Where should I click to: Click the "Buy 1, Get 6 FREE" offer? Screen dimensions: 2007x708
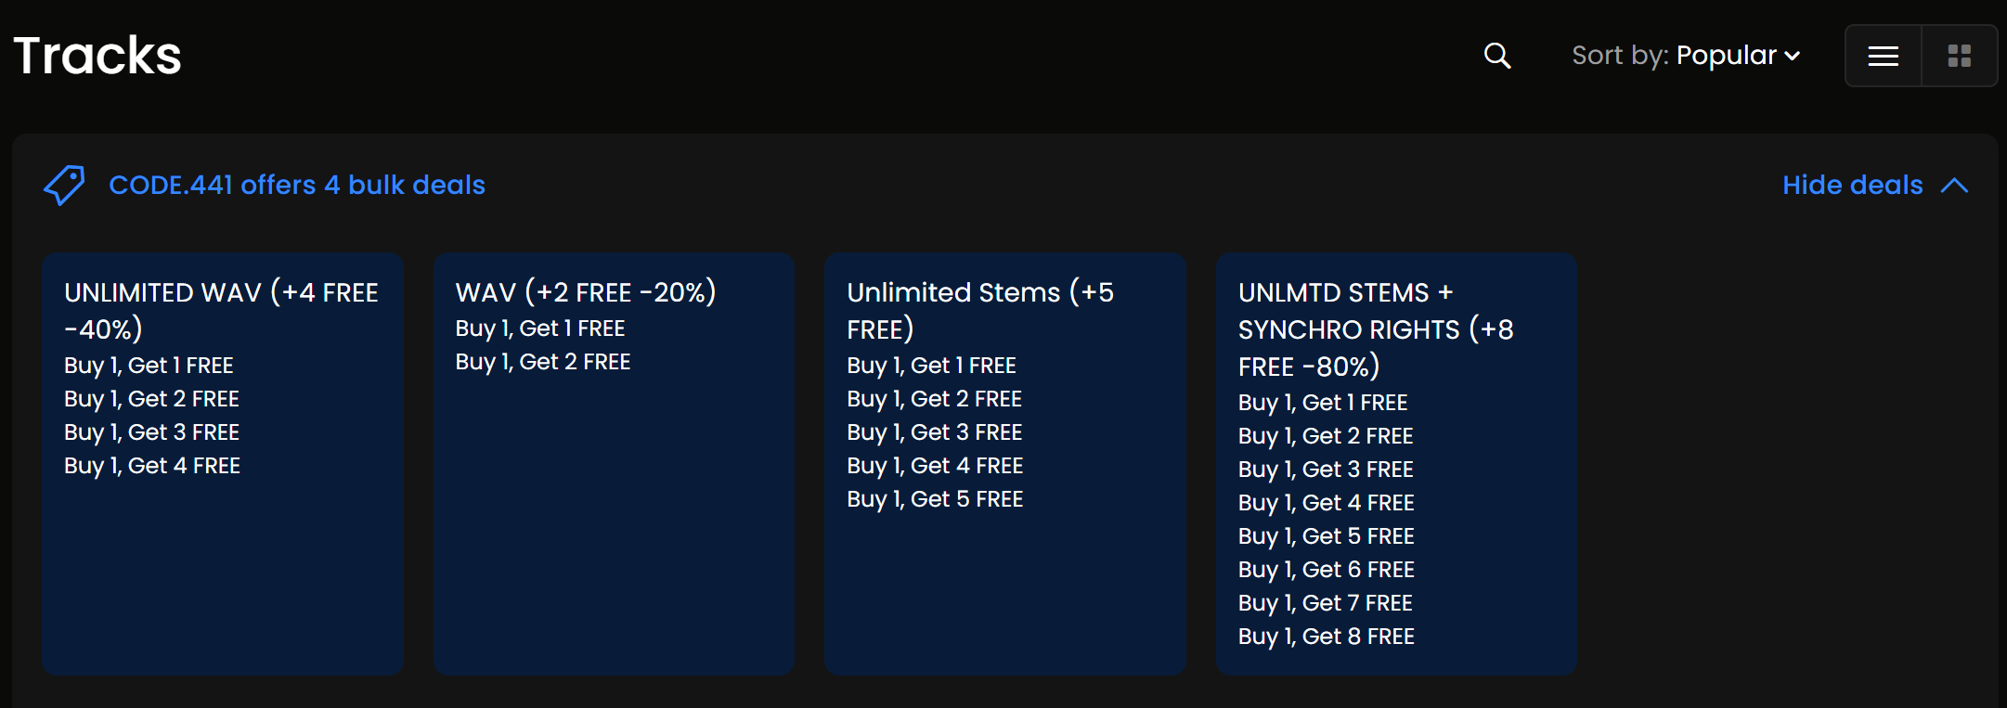pos(1326,570)
